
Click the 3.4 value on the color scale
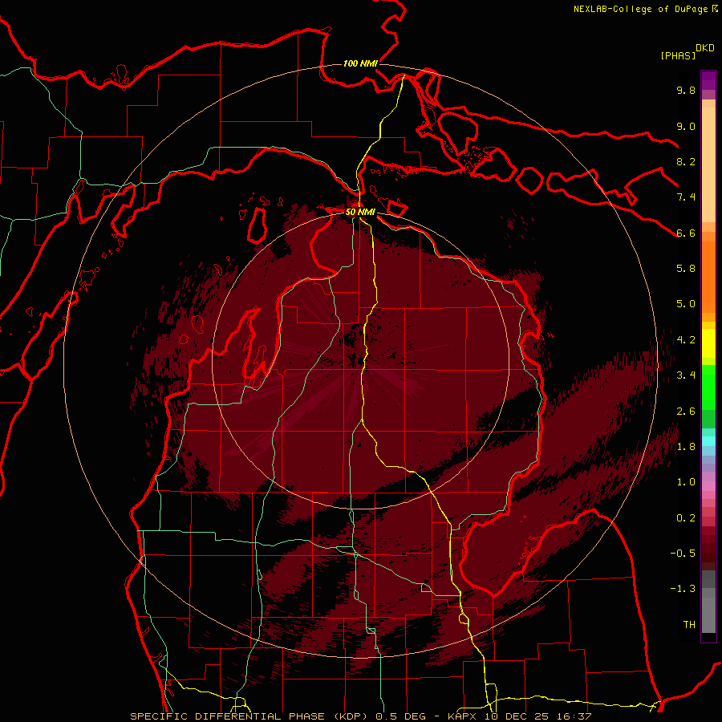[x=686, y=375]
